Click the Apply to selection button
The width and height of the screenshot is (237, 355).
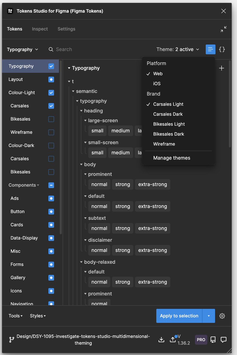pyautogui.click(x=179, y=316)
